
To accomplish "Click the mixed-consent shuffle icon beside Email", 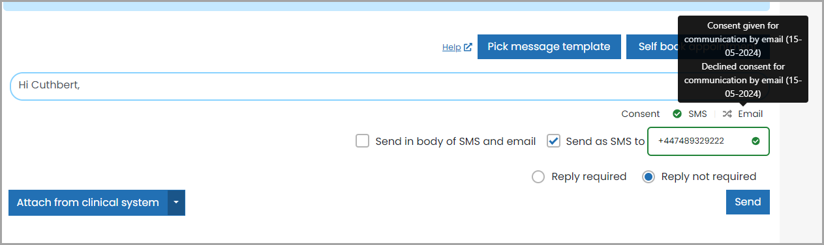I will [x=727, y=114].
